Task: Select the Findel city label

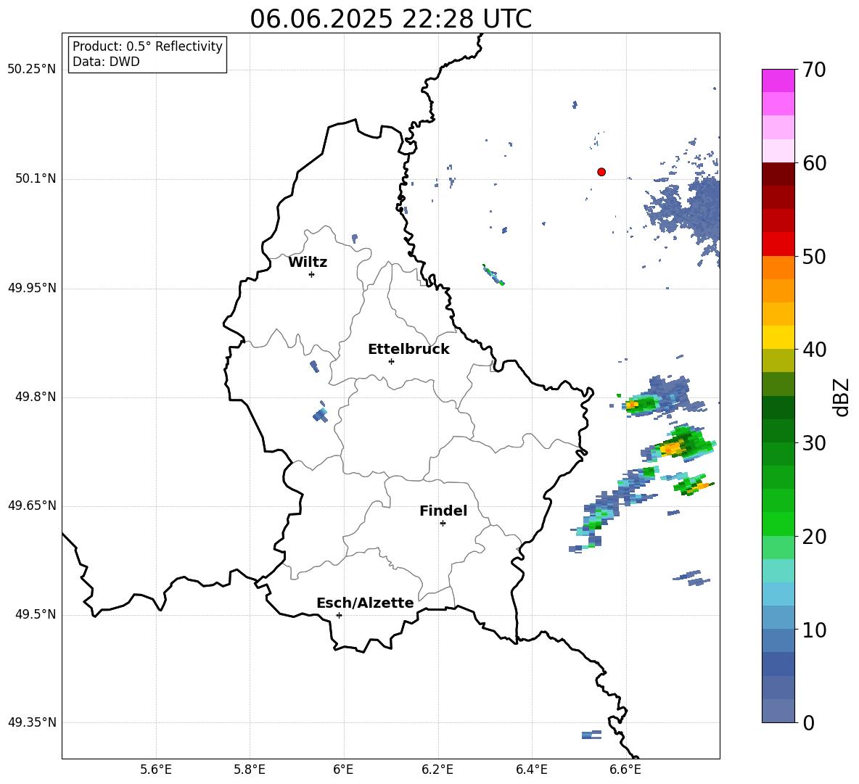Action: 443,511
